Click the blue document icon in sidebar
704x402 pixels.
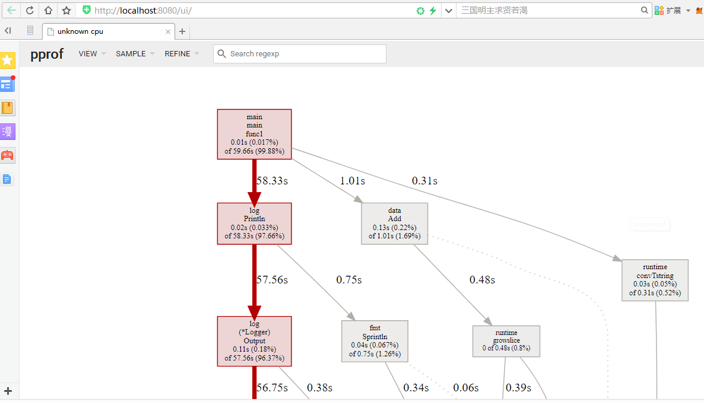click(8, 178)
